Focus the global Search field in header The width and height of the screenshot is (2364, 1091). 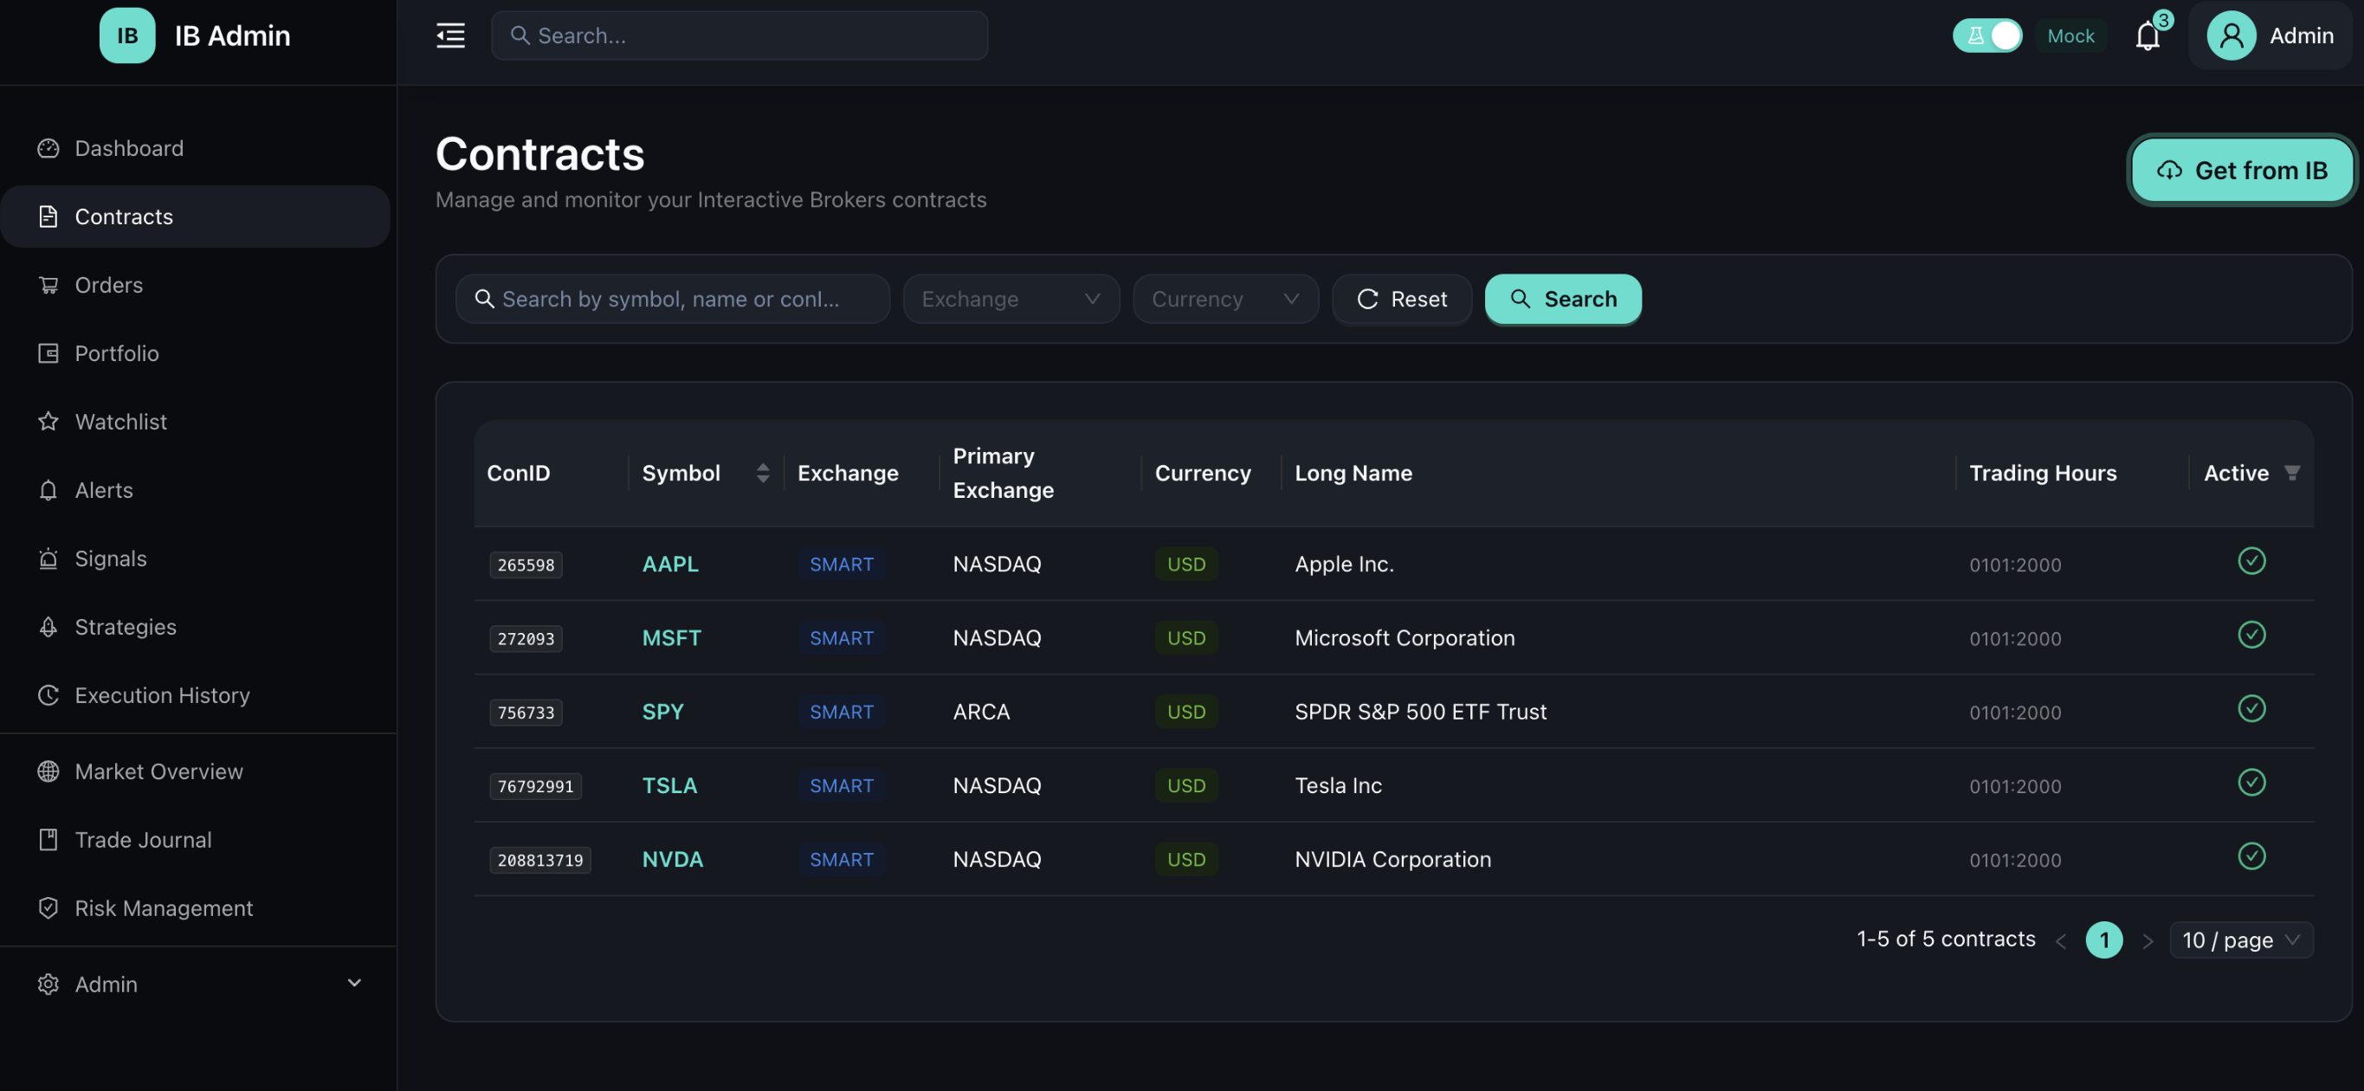pos(739,35)
